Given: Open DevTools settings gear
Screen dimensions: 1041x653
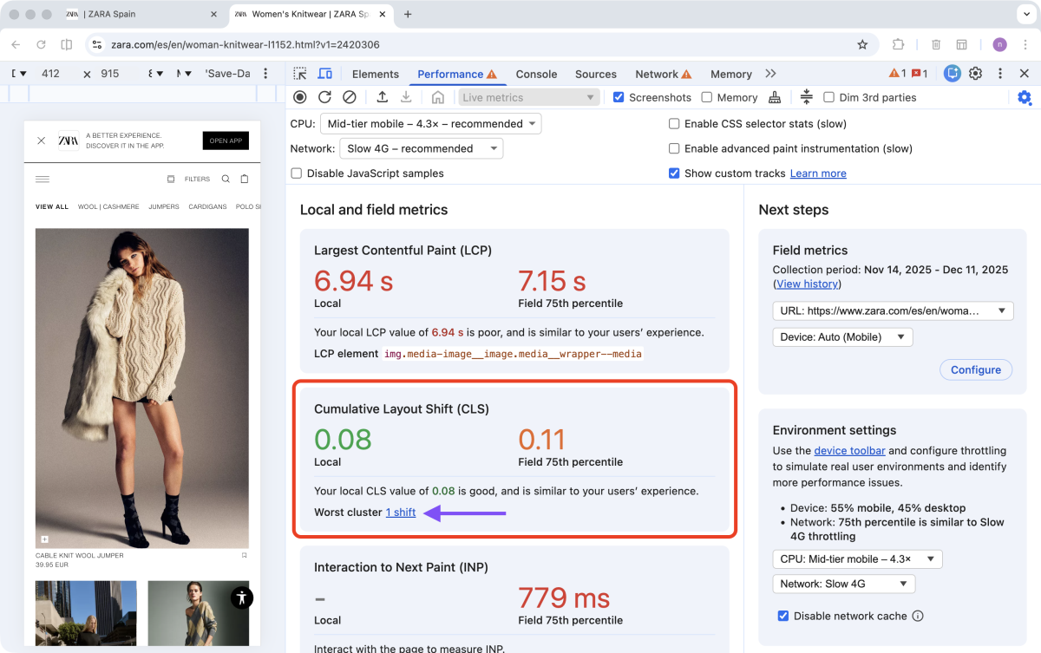Looking at the screenshot, I should click(x=977, y=74).
